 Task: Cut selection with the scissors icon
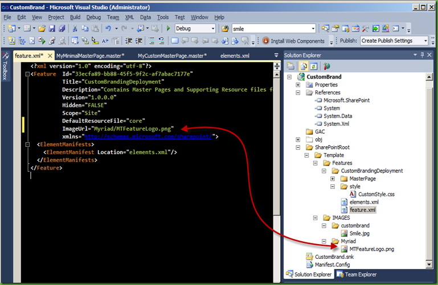point(75,28)
